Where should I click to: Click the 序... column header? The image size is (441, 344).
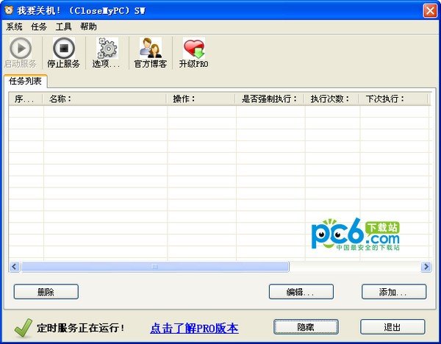(x=26, y=99)
